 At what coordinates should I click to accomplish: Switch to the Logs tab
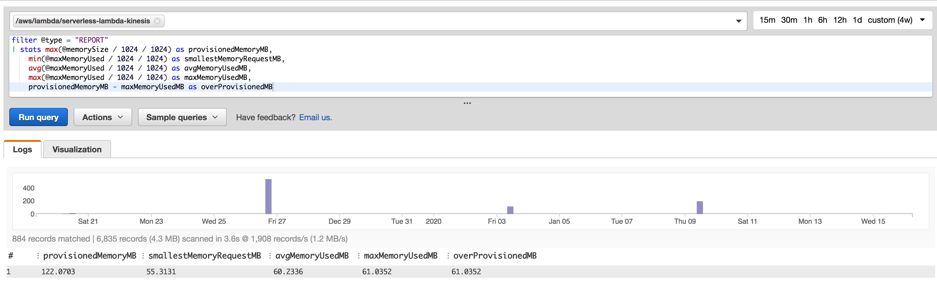coord(23,149)
